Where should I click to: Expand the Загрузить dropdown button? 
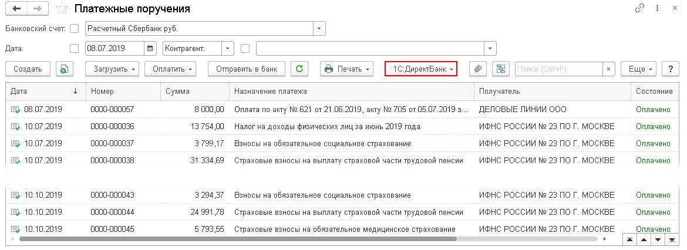[x=115, y=69]
